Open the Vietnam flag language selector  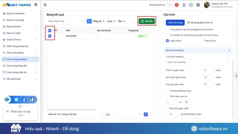click(x=177, y=5)
